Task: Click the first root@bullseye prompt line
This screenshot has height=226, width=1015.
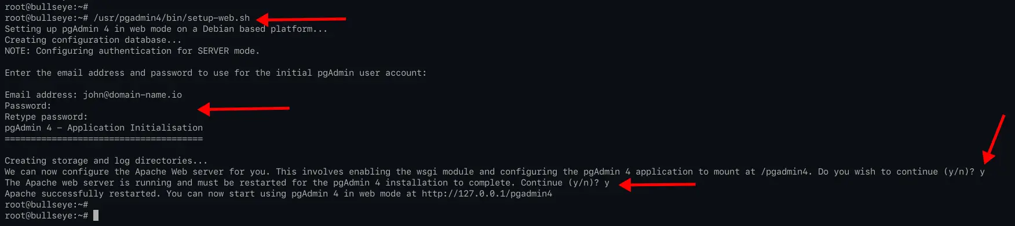Action: [46, 7]
